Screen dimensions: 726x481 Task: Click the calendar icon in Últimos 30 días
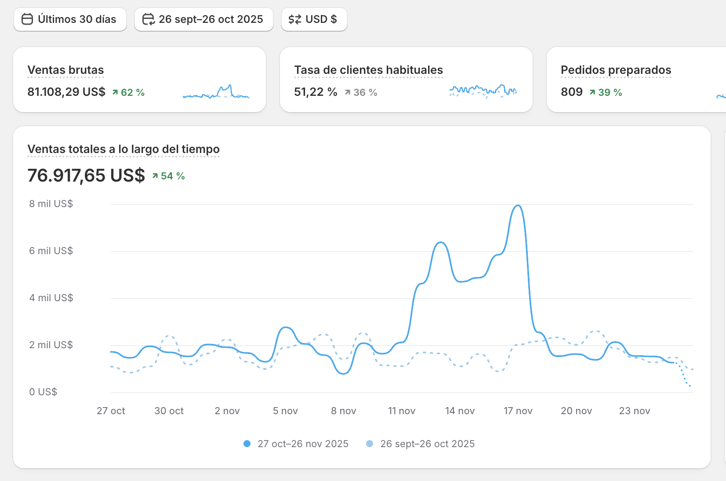pos(27,19)
